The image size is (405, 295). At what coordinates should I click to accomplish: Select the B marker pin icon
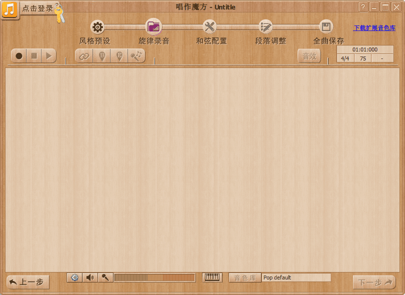pyautogui.click(x=101, y=56)
